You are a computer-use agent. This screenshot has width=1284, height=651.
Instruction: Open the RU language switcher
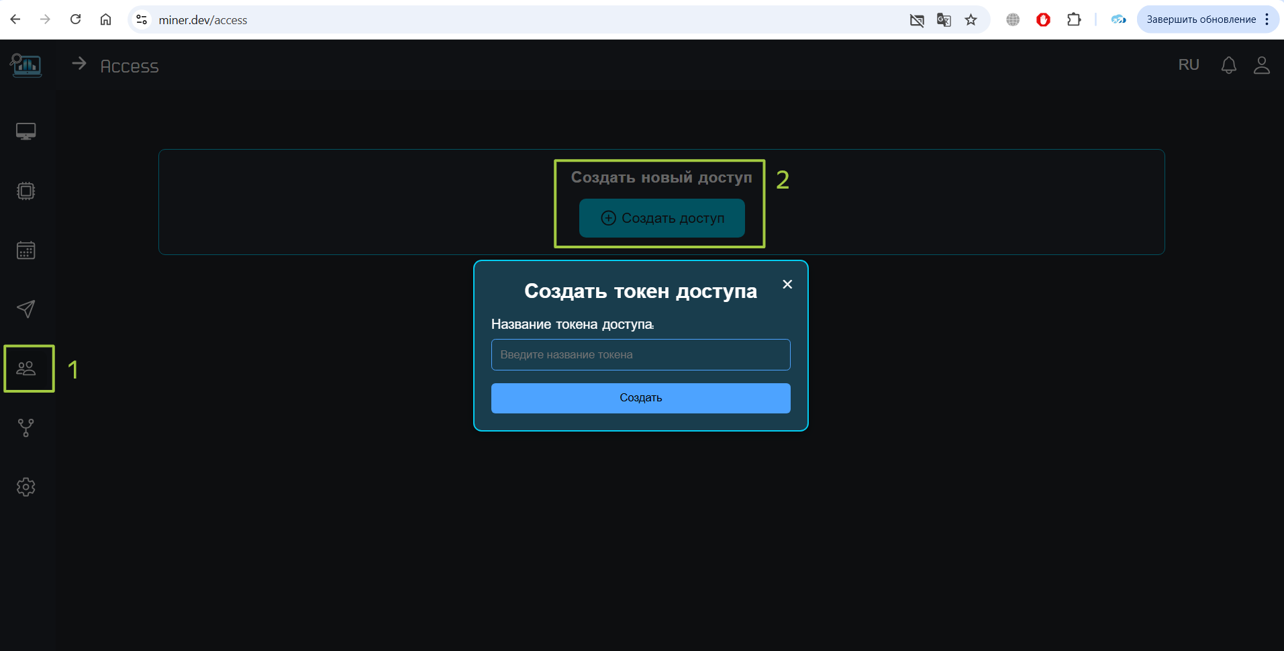pyautogui.click(x=1188, y=64)
